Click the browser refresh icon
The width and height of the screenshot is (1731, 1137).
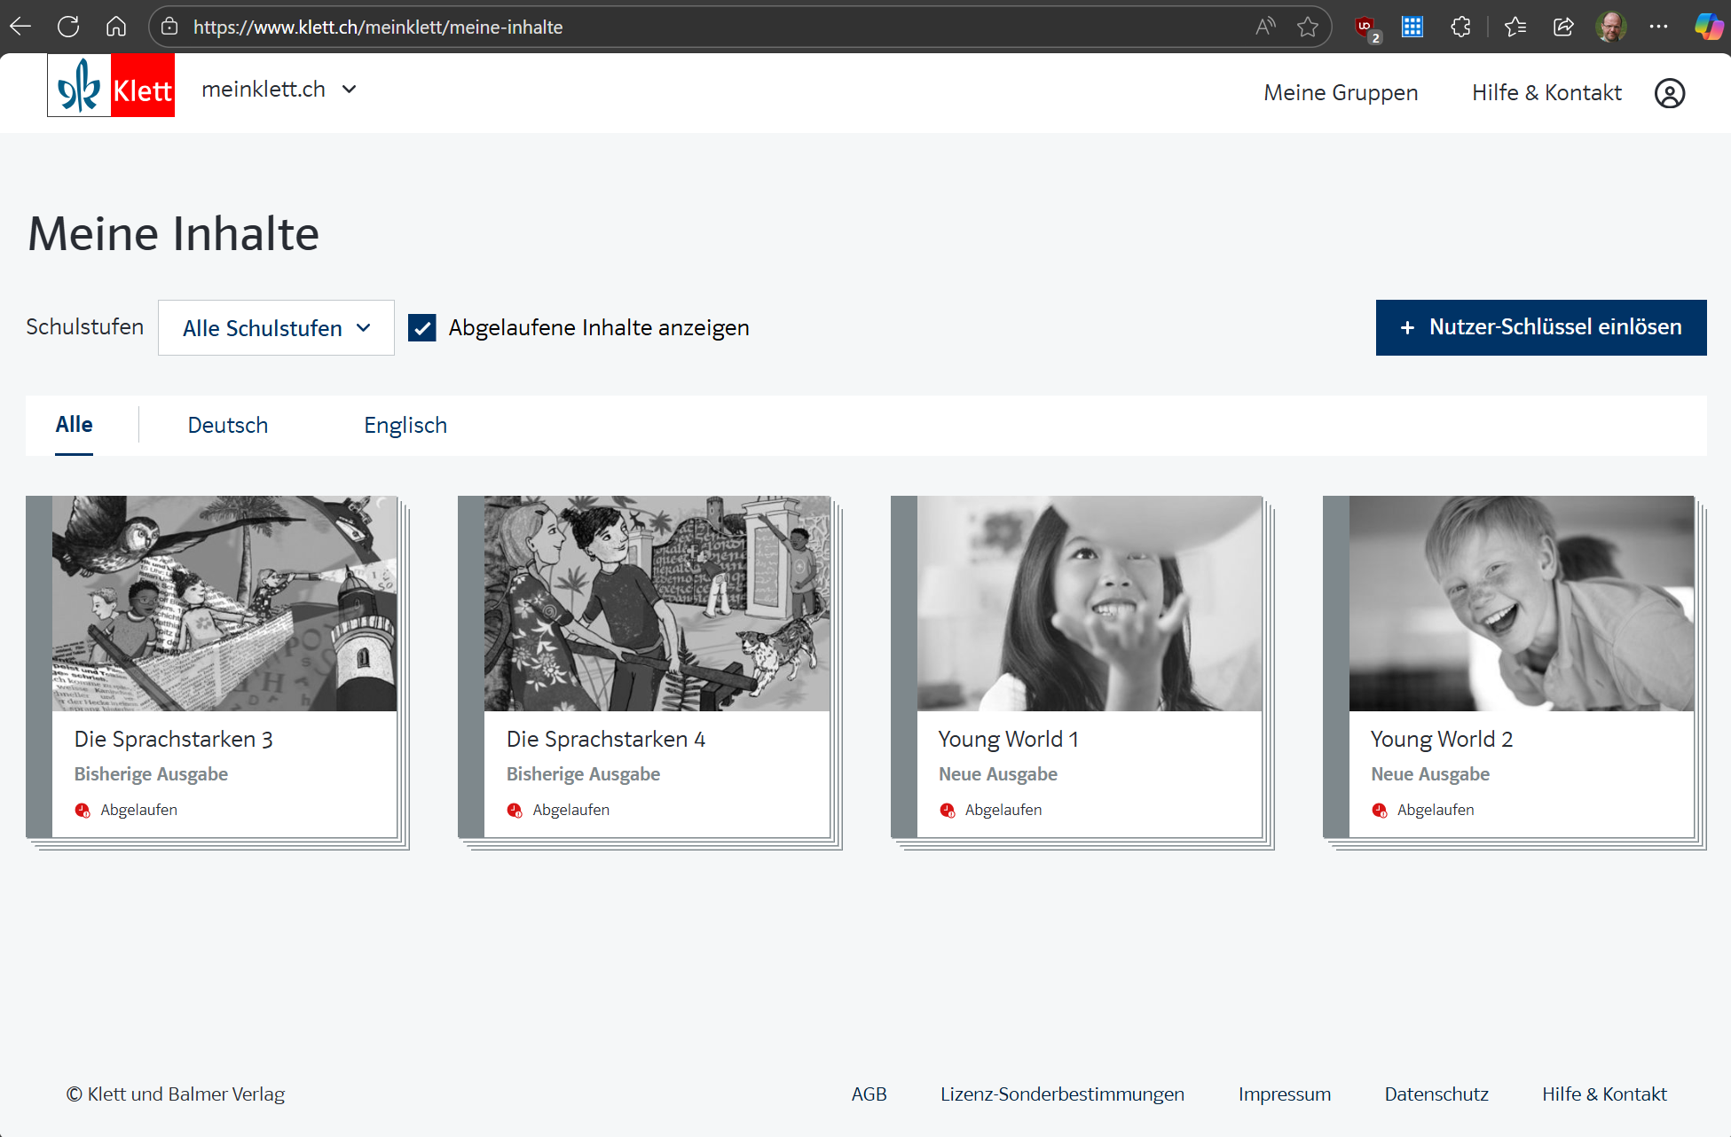tap(68, 27)
